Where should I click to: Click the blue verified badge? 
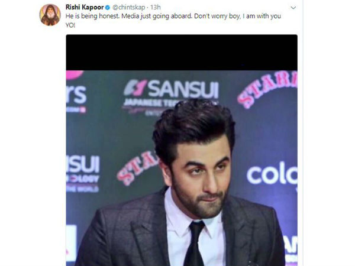(x=108, y=8)
